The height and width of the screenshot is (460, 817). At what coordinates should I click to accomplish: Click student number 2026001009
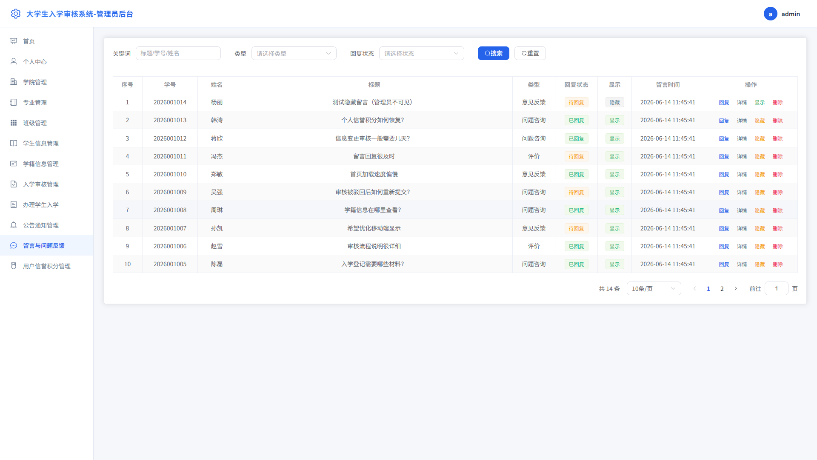tap(170, 192)
